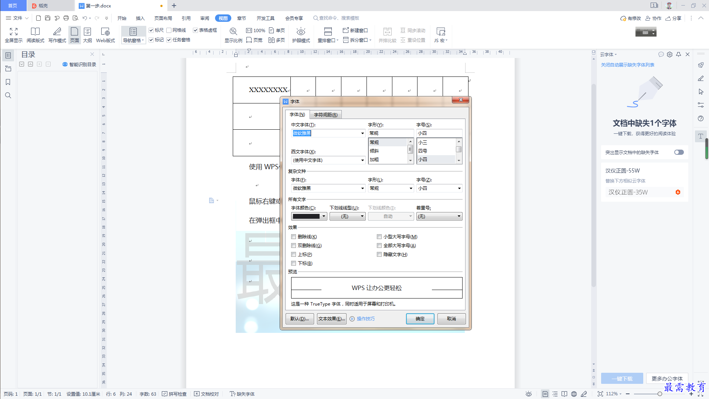Click the Default button in font dialog
Image resolution: width=709 pixels, height=399 pixels.
pyautogui.click(x=300, y=319)
